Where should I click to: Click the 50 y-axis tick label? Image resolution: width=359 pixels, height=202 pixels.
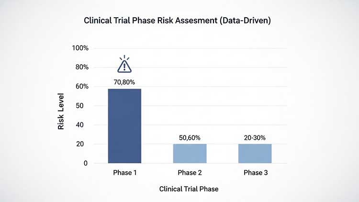tap(84, 106)
